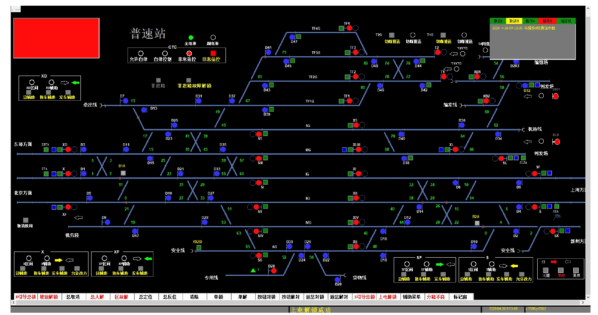598x315 pixels.
Task: Select the 允许自律 CTC radio circle
Action: [x=141, y=54]
